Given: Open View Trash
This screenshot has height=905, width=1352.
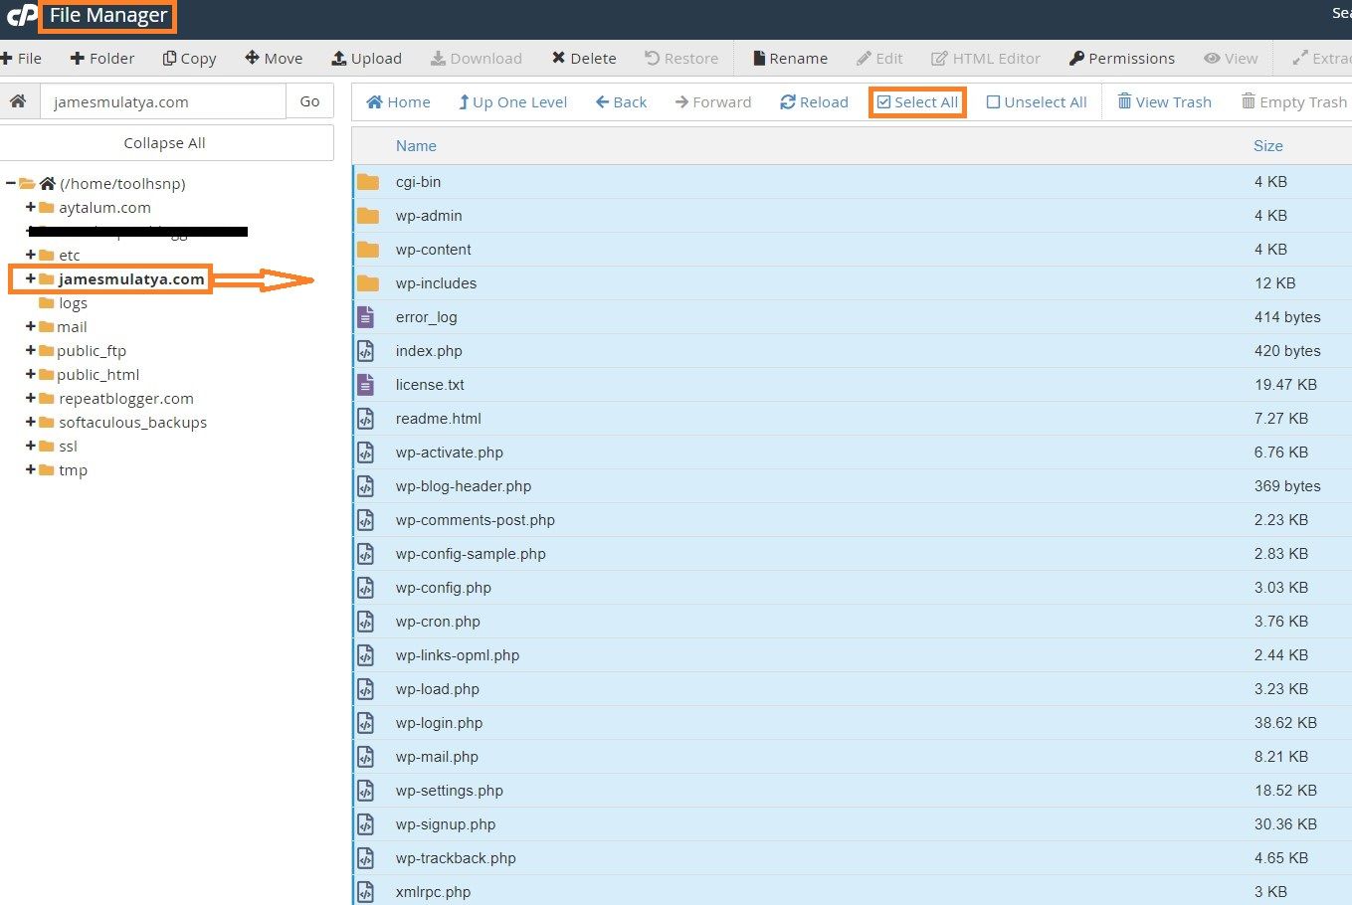Looking at the screenshot, I should point(1164,102).
